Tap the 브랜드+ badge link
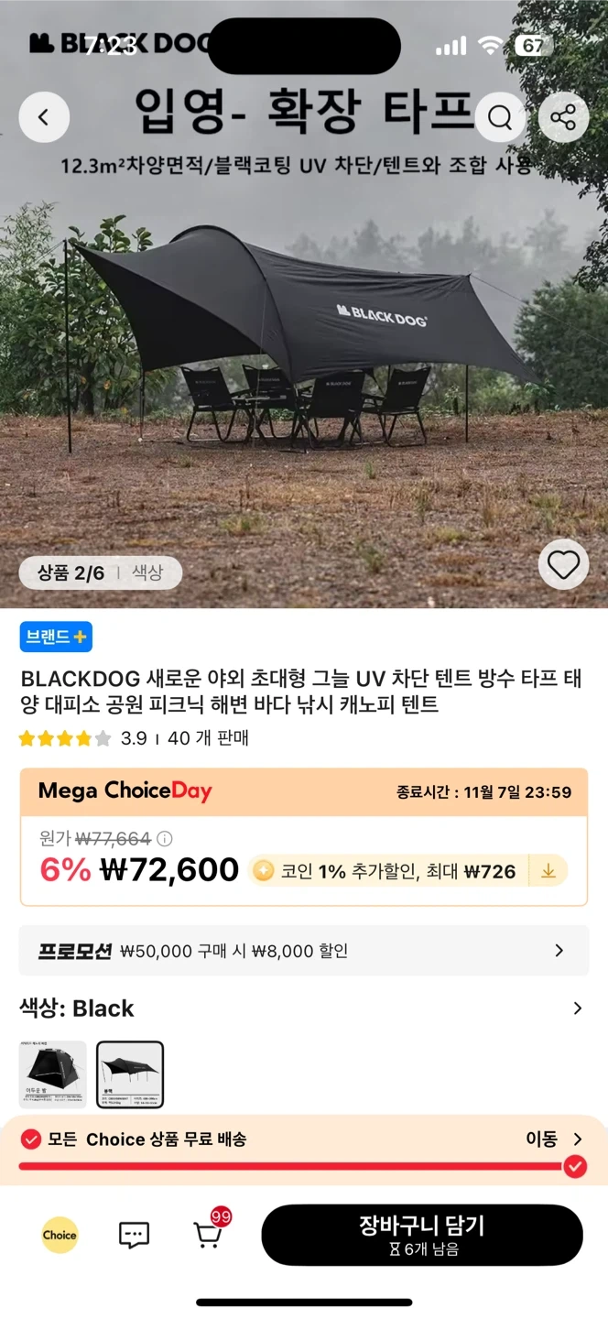 (x=56, y=638)
